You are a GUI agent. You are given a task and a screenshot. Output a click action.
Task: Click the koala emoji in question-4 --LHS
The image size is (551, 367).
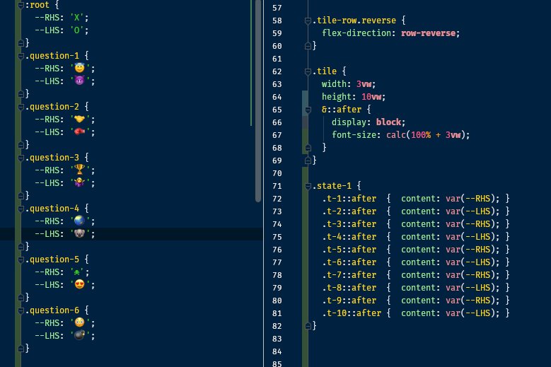(80, 233)
